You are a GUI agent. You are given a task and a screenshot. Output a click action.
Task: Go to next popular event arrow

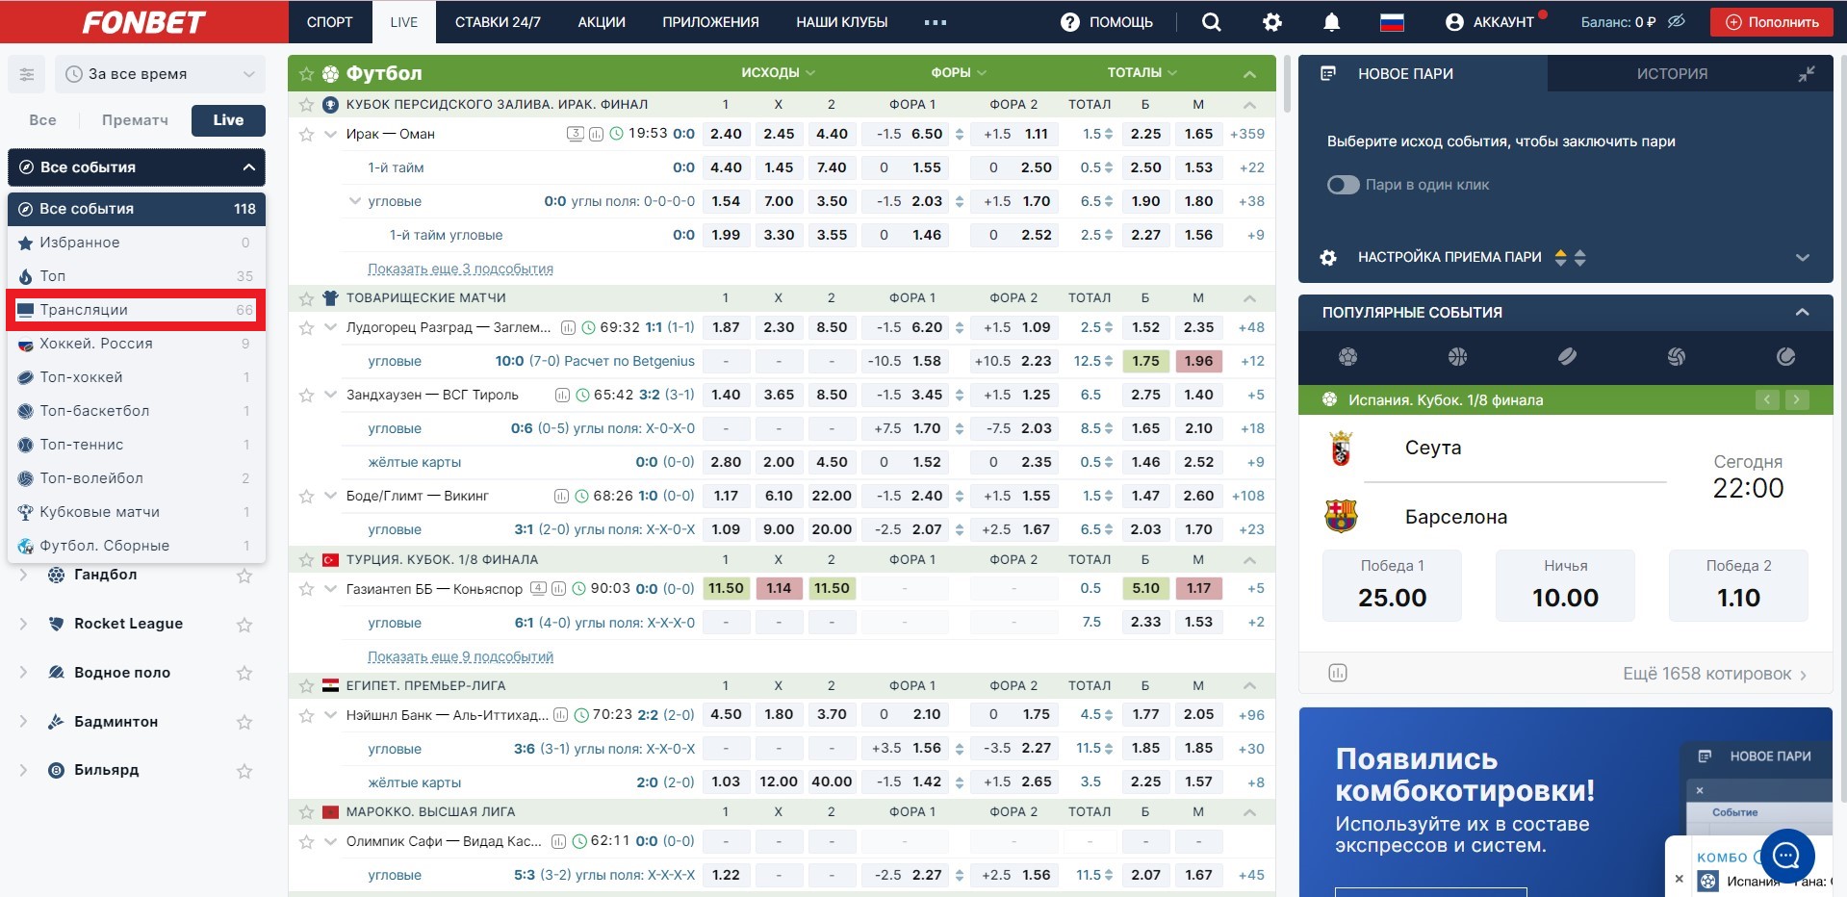tap(1797, 399)
